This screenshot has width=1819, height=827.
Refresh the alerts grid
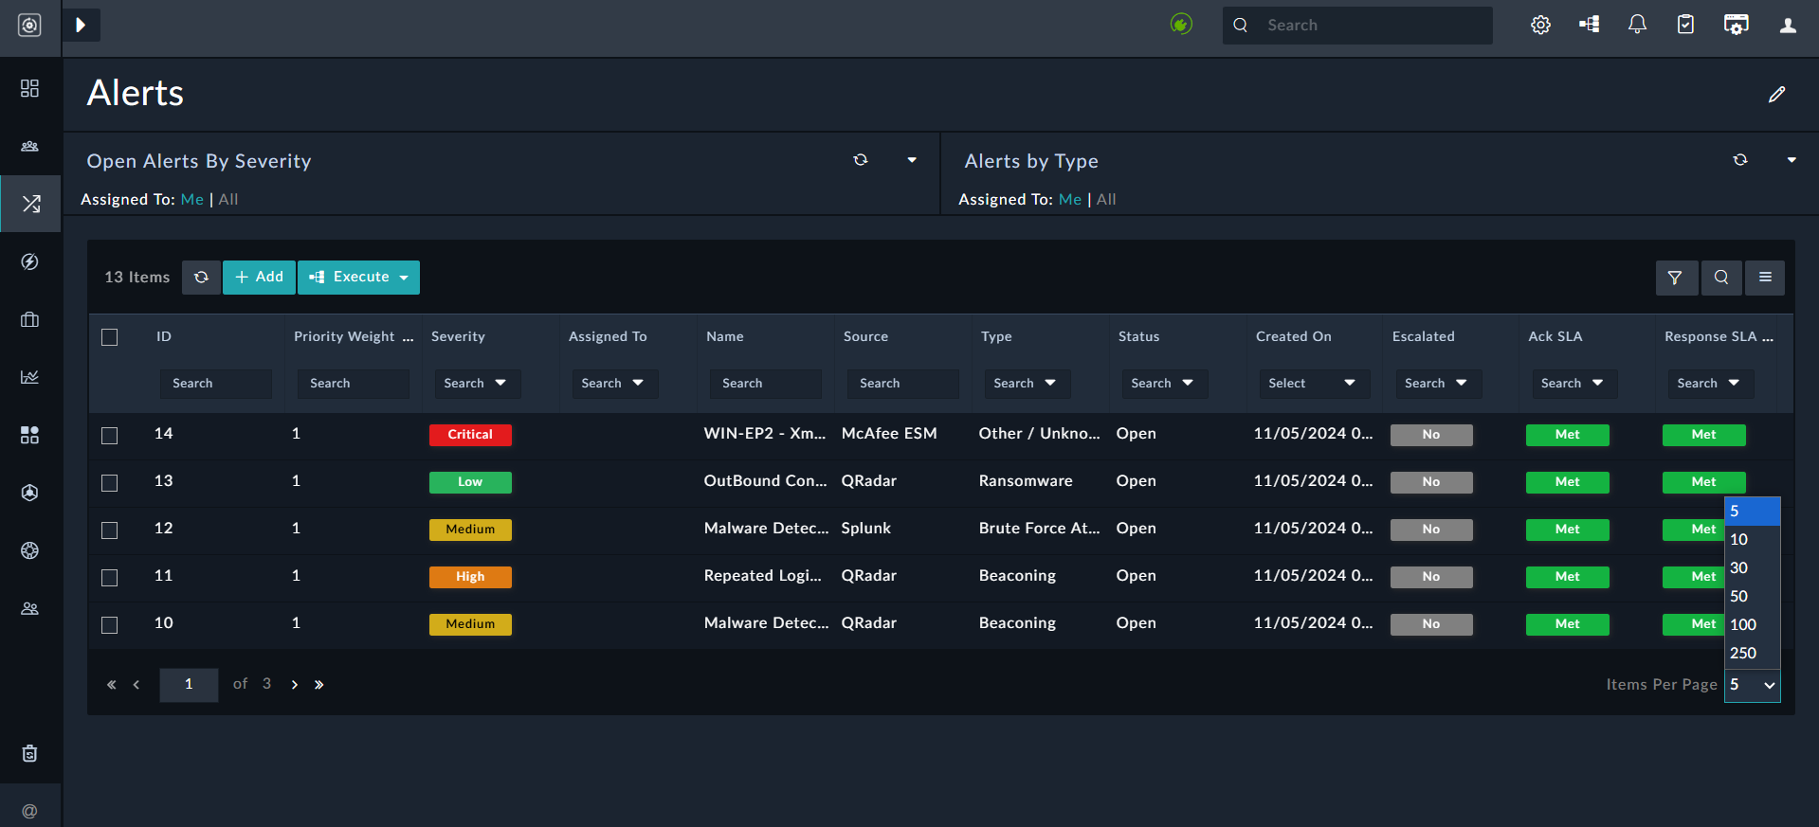coord(202,278)
